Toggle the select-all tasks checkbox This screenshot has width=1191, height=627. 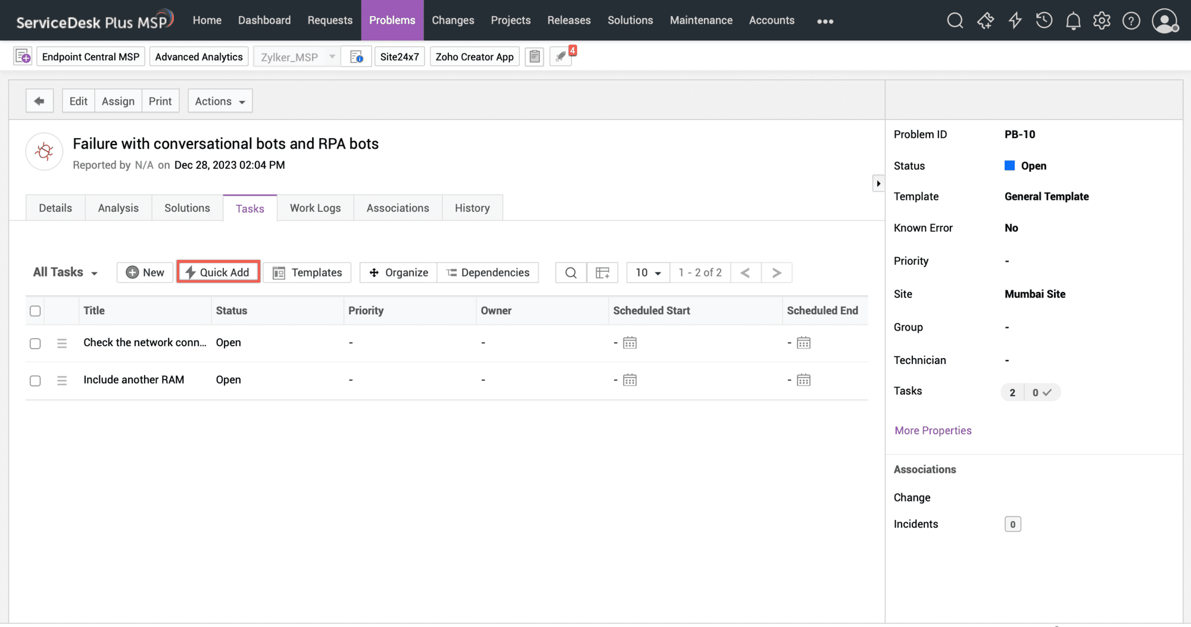pyautogui.click(x=35, y=311)
